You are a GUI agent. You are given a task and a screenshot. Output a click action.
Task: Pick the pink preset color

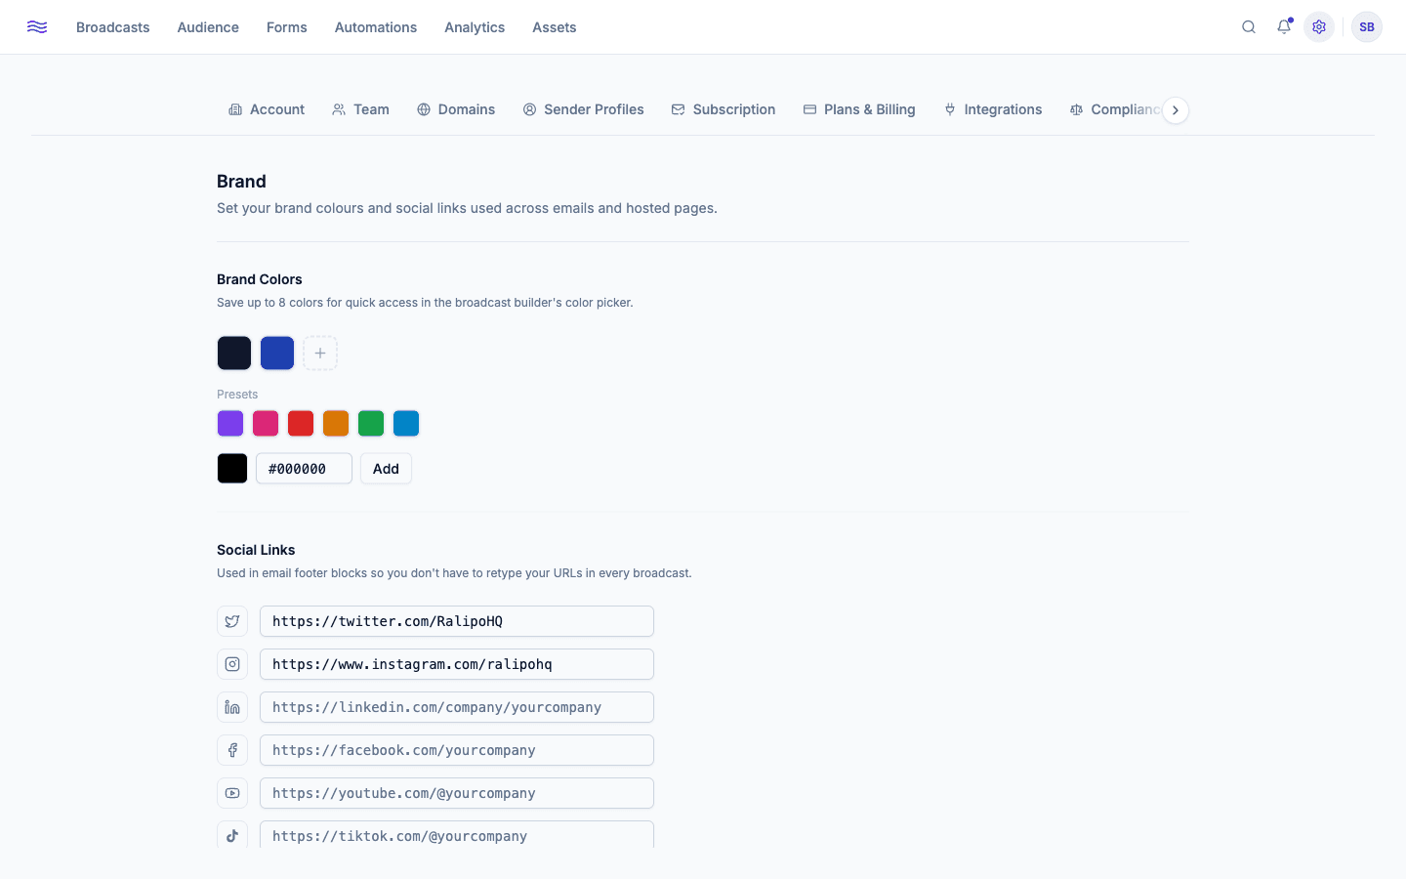[x=266, y=423]
